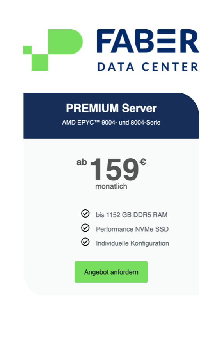The image size is (224, 339).
Task: Request an offer via Angebot anfordern
Action: (x=111, y=272)
